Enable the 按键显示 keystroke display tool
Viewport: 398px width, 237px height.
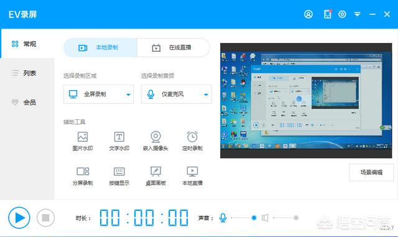119,176
